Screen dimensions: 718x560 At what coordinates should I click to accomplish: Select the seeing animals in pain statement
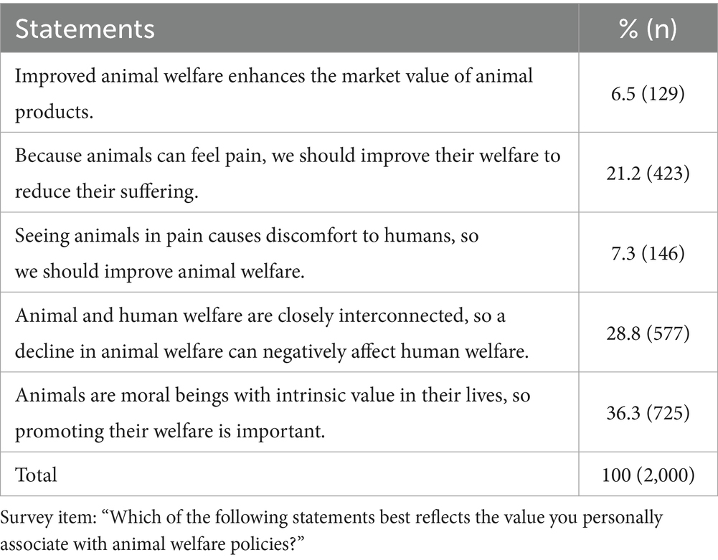[x=247, y=253]
